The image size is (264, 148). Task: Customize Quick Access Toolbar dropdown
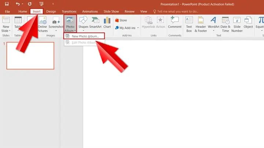[x=53, y=4]
